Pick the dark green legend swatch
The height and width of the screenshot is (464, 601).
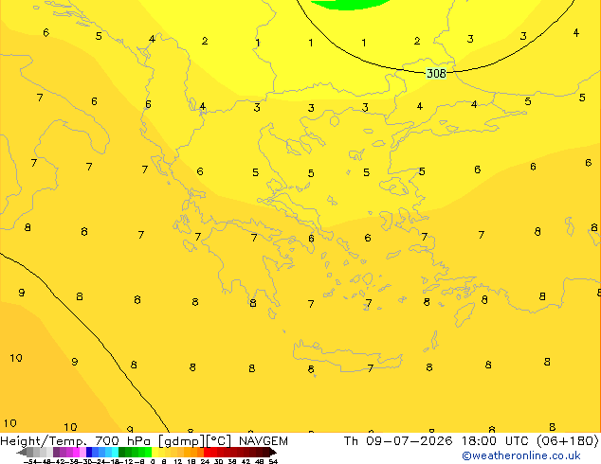(122, 452)
